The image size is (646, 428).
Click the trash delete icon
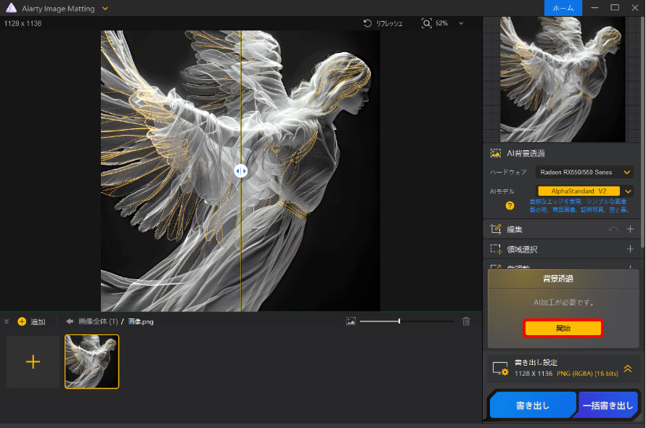(x=467, y=321)
